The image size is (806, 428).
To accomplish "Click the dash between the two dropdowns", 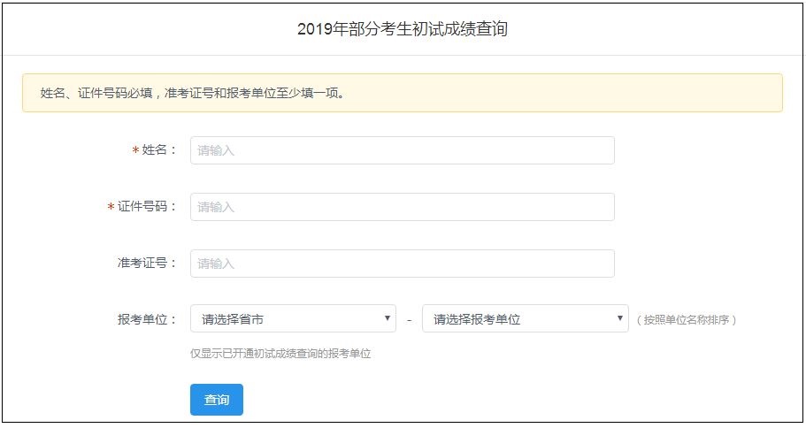I will 410,320.
